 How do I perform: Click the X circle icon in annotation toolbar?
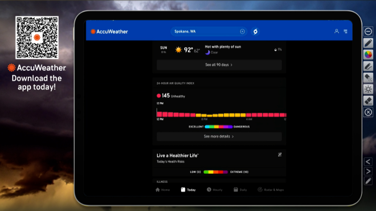(x=368, y=112)
